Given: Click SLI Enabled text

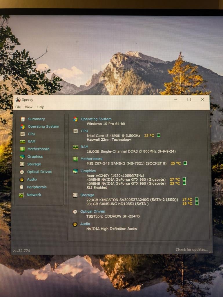Looking at the screenshot, I should [x=97, y=188].
